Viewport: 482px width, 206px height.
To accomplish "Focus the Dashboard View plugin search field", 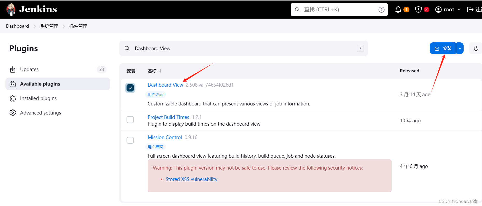I will pyautogui.click(x=244, y=48).
